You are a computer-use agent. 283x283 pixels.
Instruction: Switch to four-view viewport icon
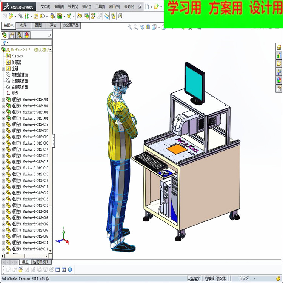click(x=64, y=270)
